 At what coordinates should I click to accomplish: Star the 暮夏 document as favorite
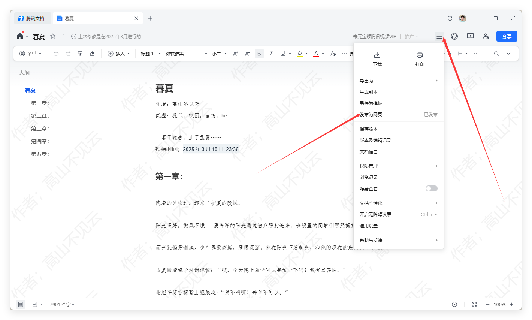(x=52, y=36)
